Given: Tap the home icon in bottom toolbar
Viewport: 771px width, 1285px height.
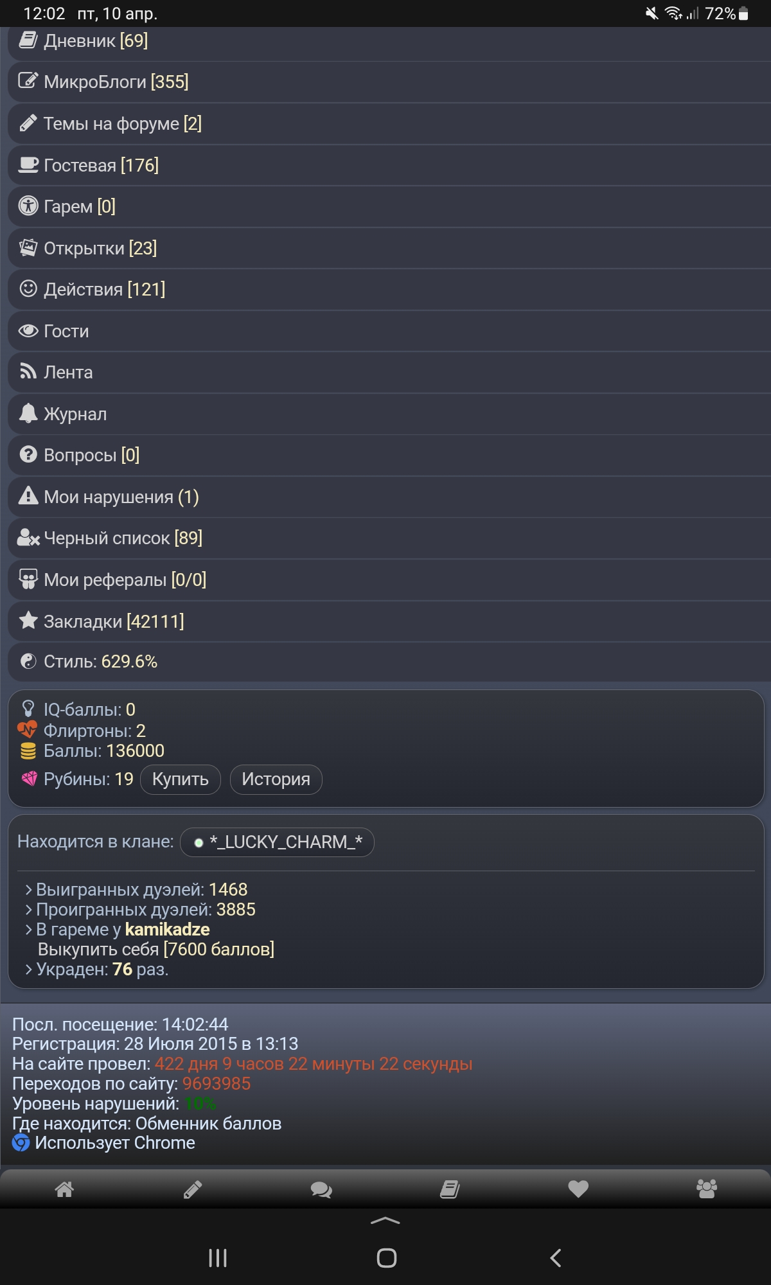Looking at the screenshot, I should click(x=64, y=1189).
